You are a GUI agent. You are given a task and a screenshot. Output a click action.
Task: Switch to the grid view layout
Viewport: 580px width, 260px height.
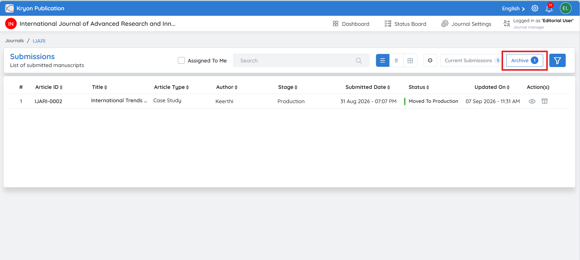click(410, 60)
